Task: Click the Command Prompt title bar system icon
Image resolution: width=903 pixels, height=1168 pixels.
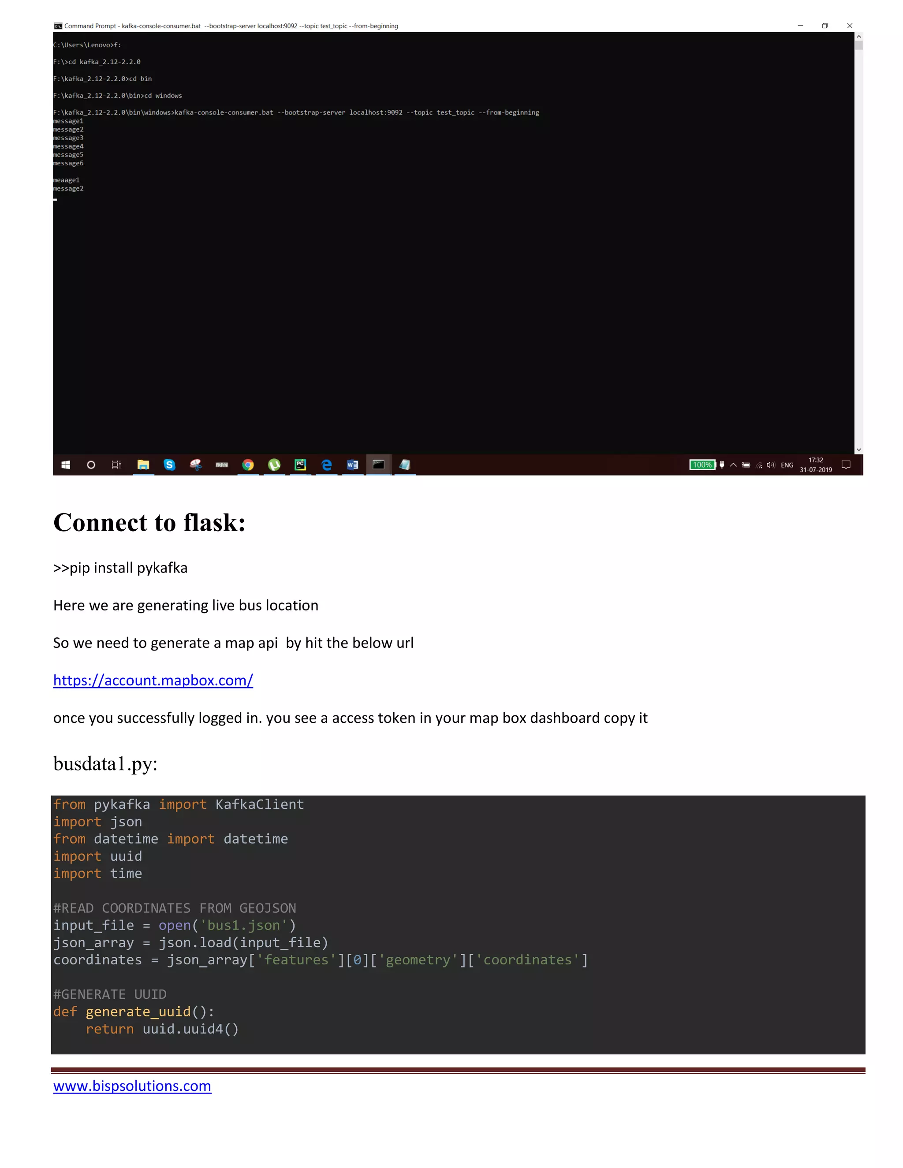Action: (58, 26)
